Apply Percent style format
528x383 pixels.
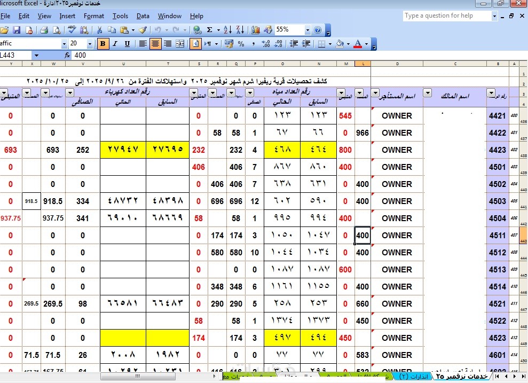pos(241,44)
